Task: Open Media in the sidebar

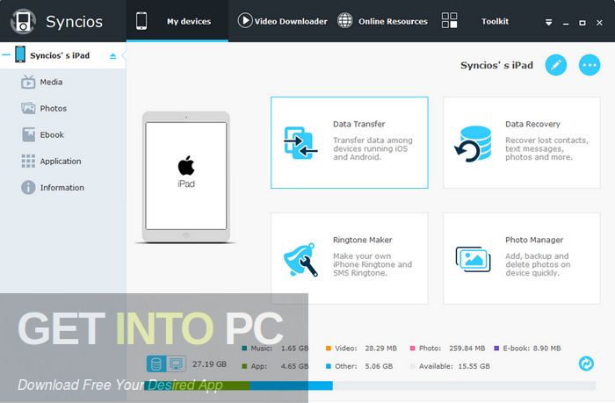Action: [51, 83]
